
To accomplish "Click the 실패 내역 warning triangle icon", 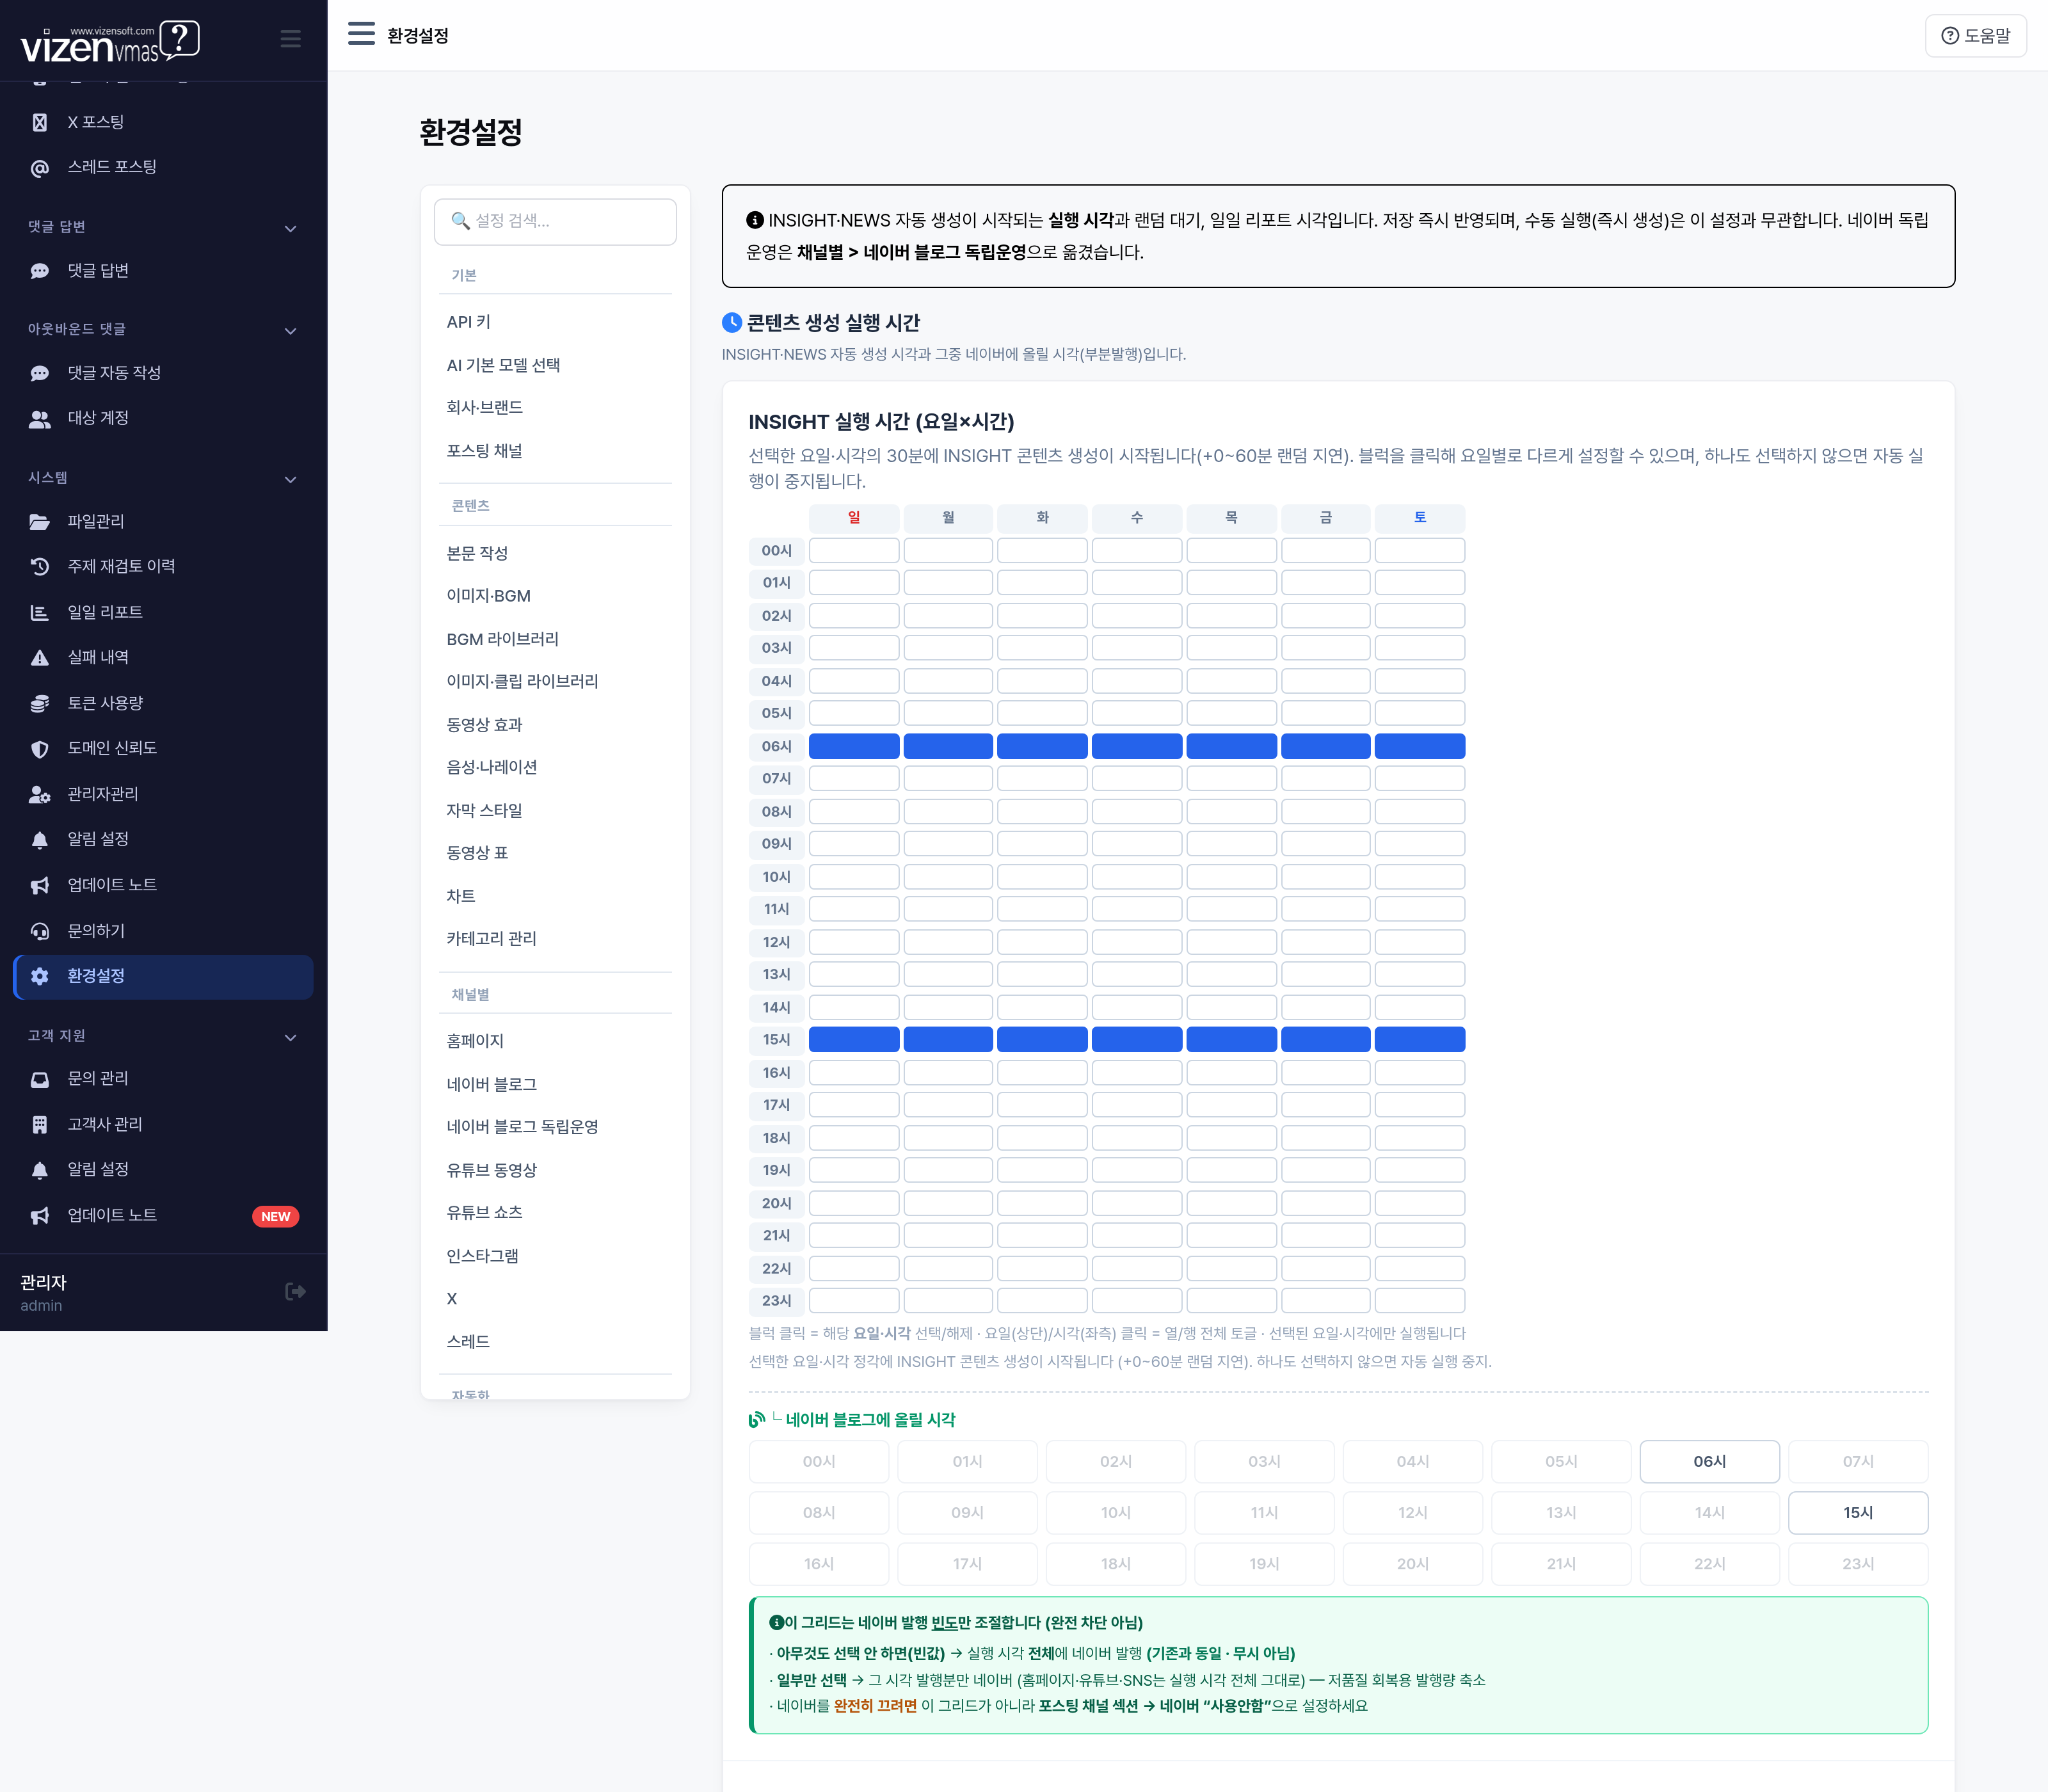I will (40, 657).
